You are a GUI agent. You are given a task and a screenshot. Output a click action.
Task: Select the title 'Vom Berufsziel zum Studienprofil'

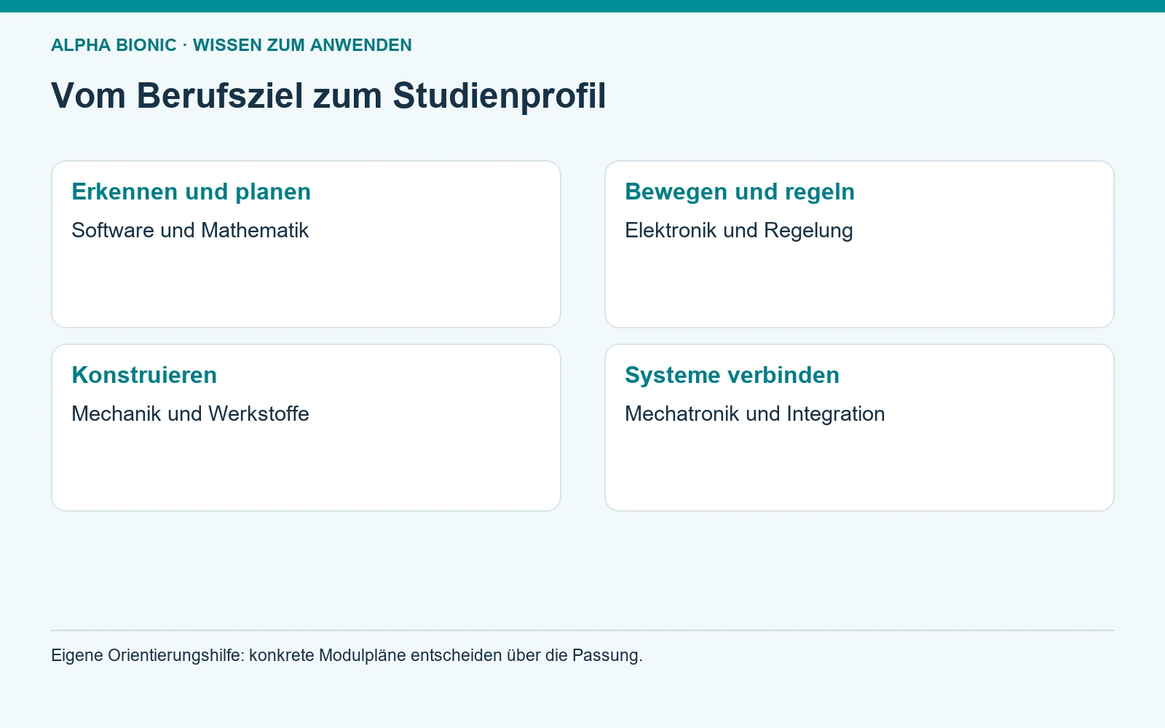pos(328,95)
